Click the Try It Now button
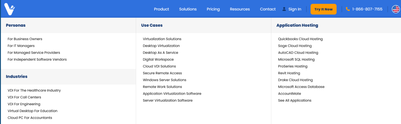Screen dimensions: 401x124 (x=323, y=9)
